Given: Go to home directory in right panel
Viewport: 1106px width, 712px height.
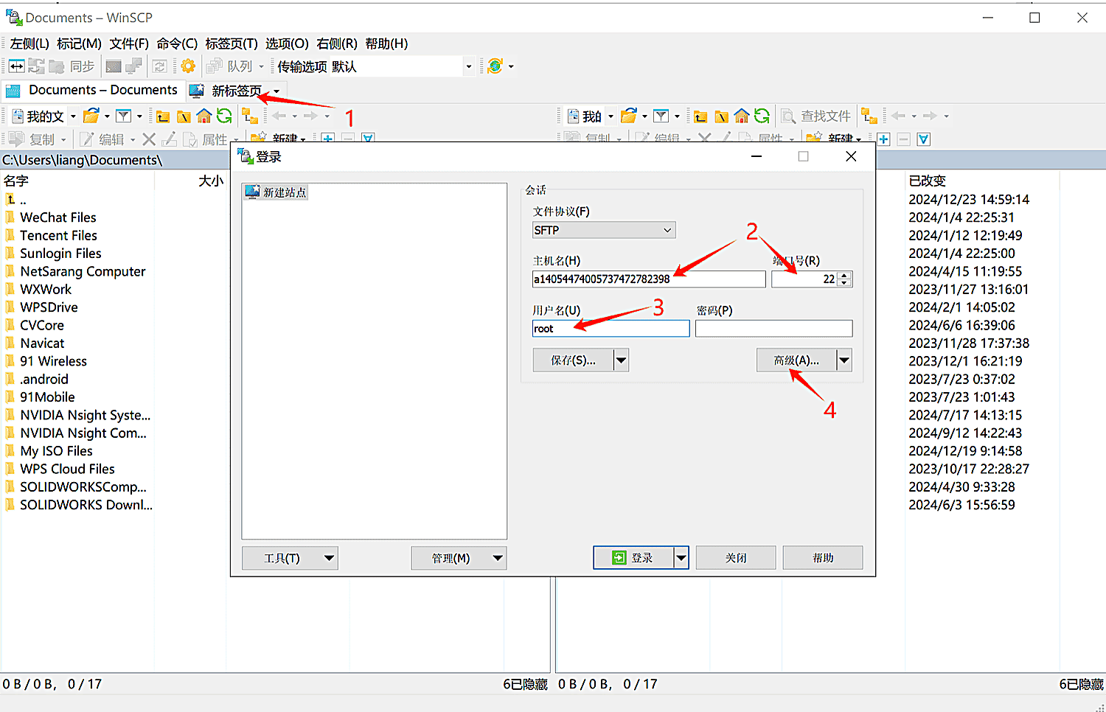Looking at the screenshot, I should (x=742, y=116).
